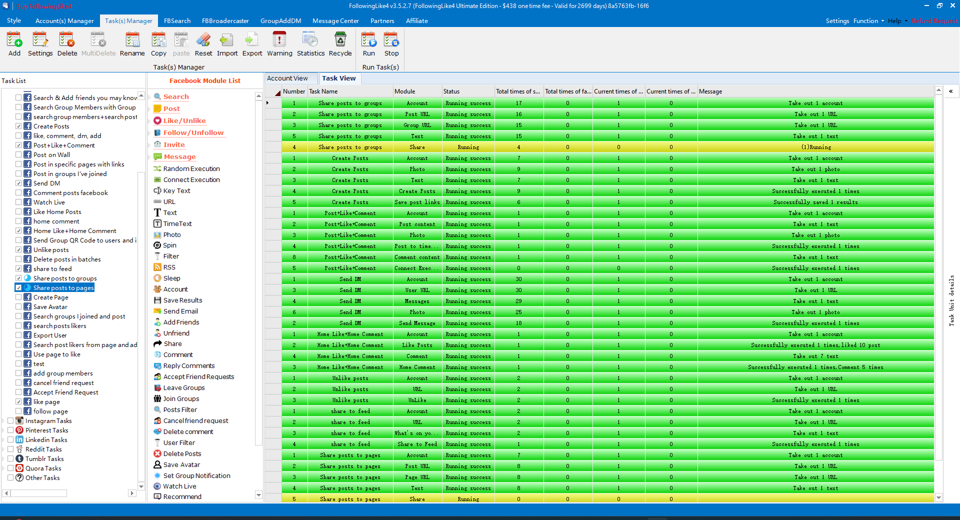Click the Run tasks icon
960x520 pixels.
[x=368, y=44]
